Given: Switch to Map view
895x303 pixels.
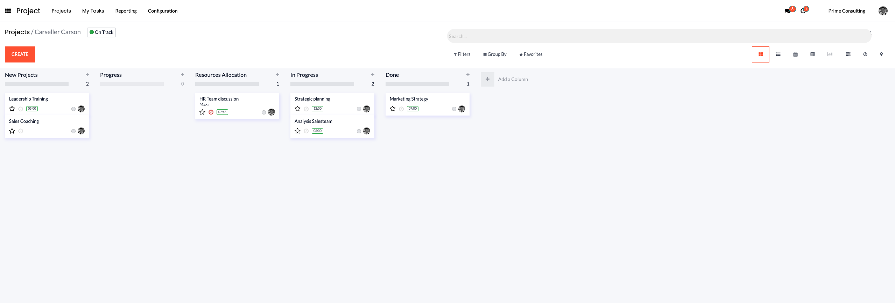Looking at the screenshot, I should [881, 54].
